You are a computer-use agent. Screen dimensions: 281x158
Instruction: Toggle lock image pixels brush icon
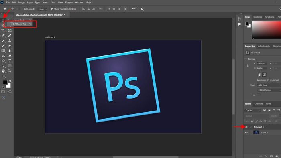tap(257, 121)
